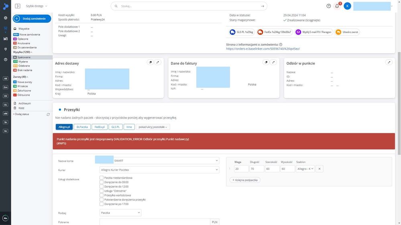Enable 'Potwierdzenie doręczenia przesyłki' checkbox
Screen dimensions: 401x225
[102, 199]
